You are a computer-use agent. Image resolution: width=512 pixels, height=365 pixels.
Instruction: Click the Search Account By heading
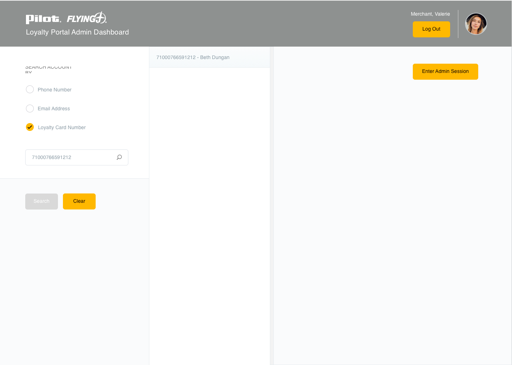[x=48, y=68]
